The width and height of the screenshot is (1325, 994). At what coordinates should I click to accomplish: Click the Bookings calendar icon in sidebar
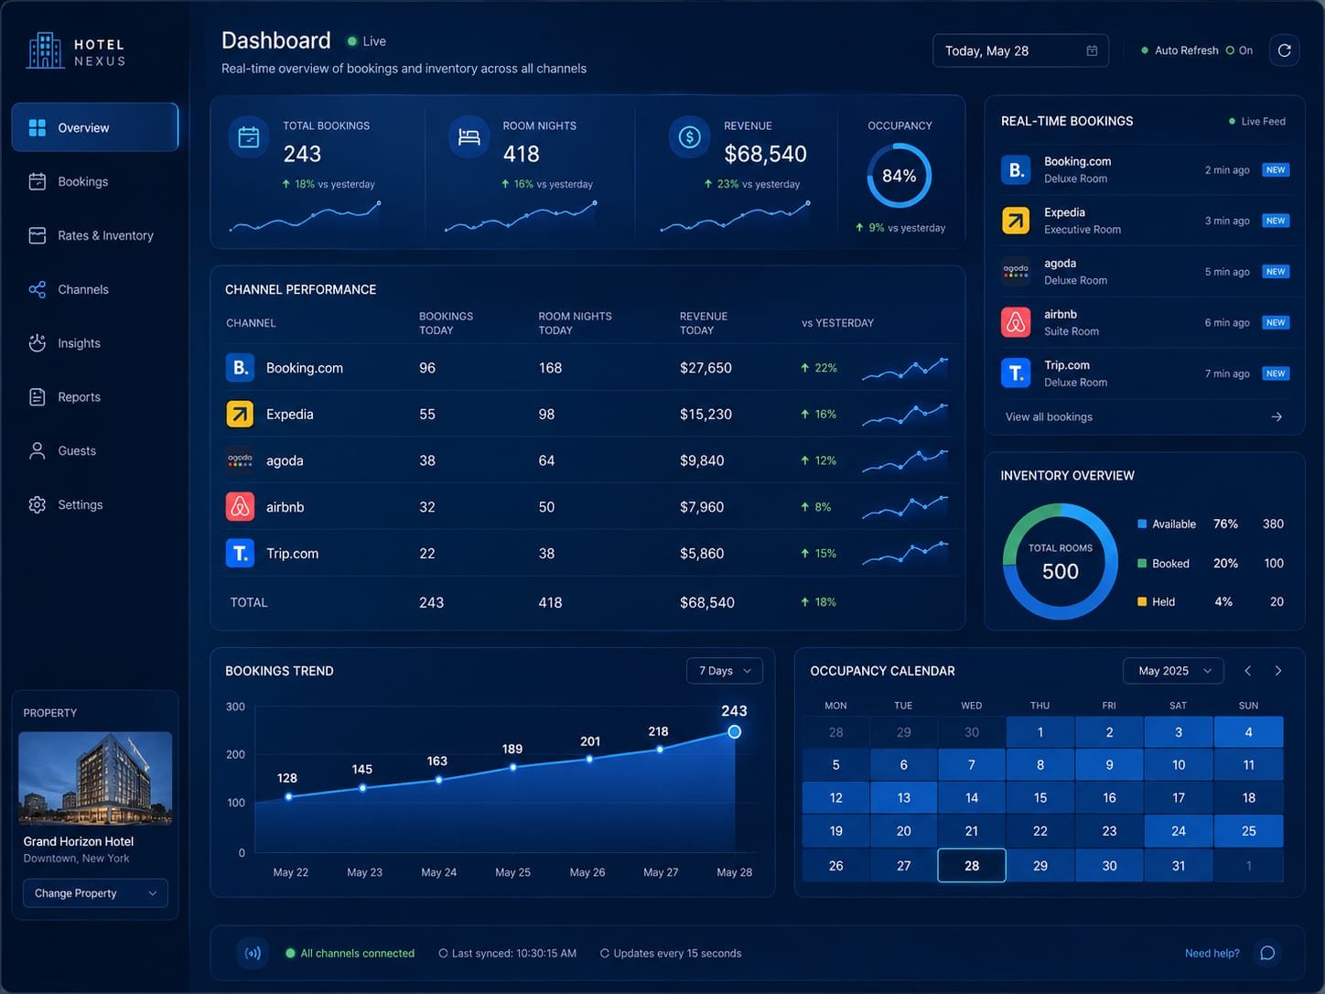(38, 181)
